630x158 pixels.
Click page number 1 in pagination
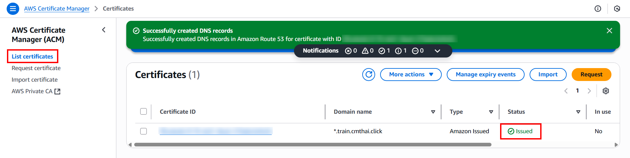[x=577, y=91]
